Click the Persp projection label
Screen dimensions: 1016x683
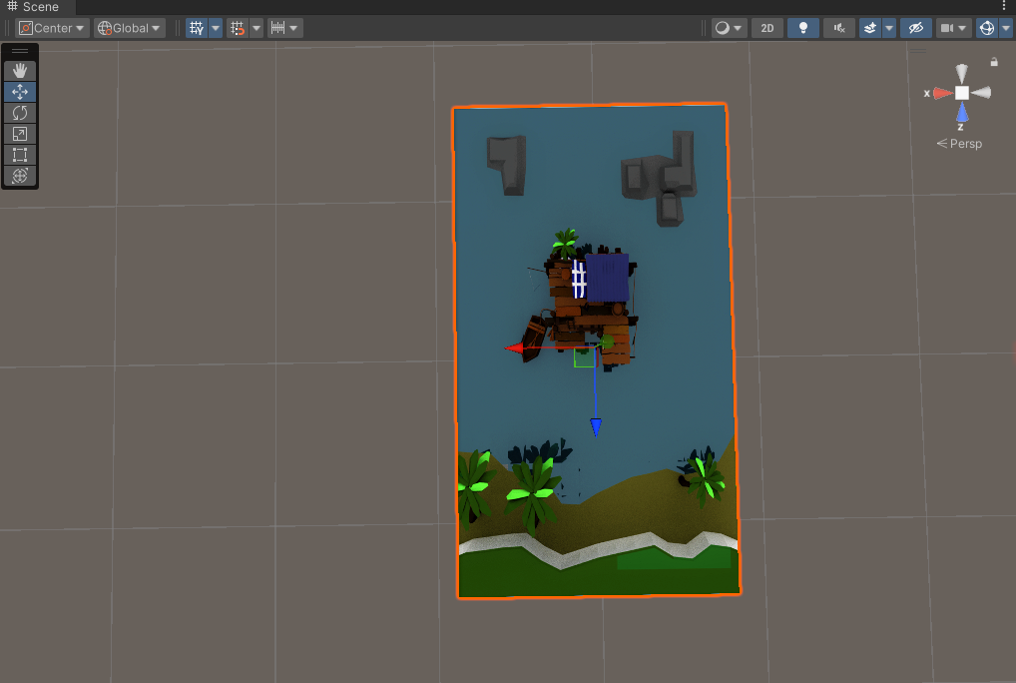960,144
